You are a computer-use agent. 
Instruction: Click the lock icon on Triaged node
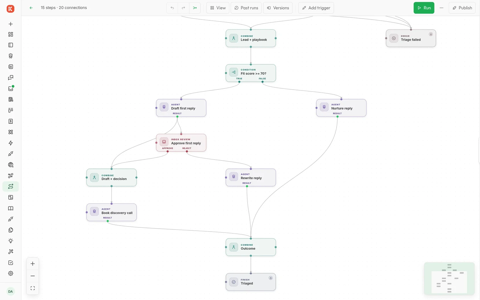(271, 278)
